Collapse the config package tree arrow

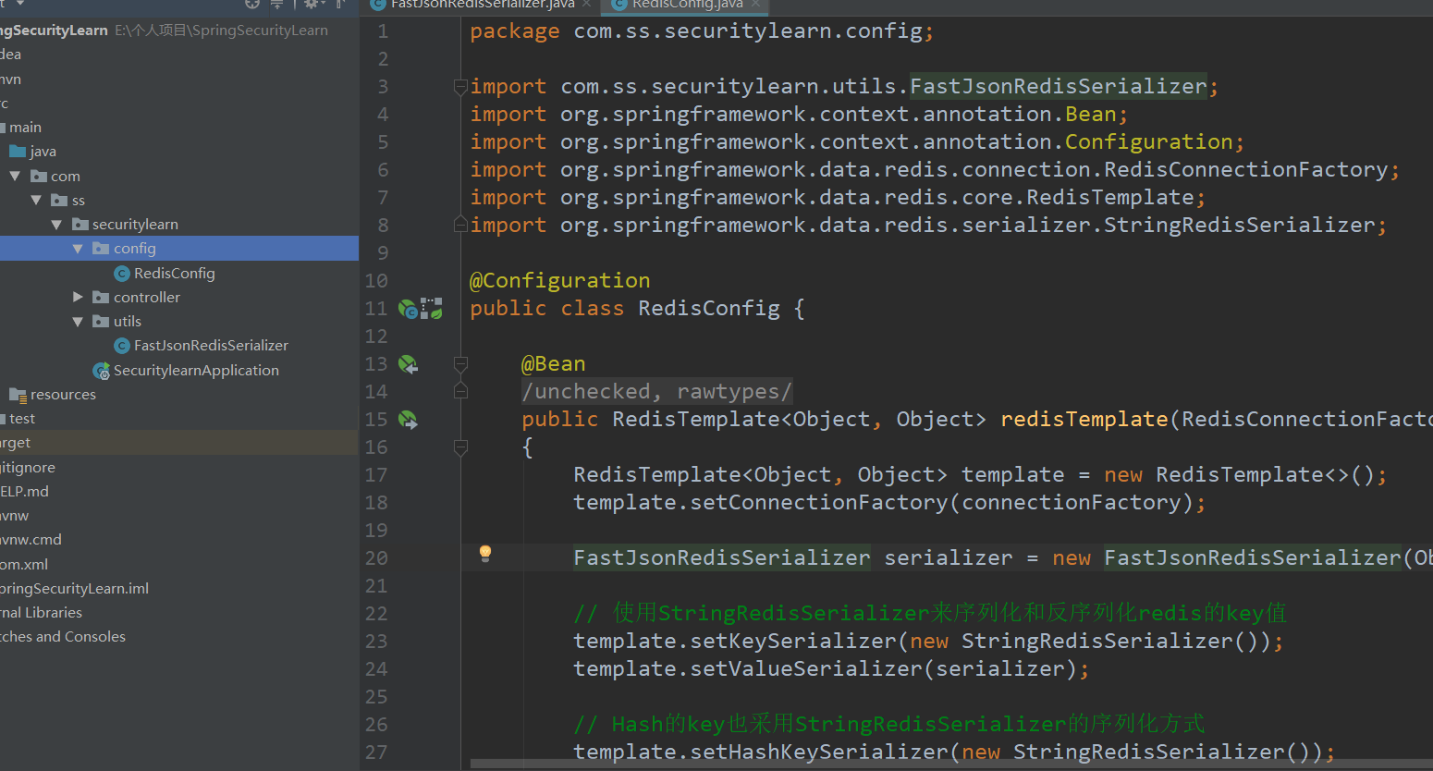coord(78,249)
